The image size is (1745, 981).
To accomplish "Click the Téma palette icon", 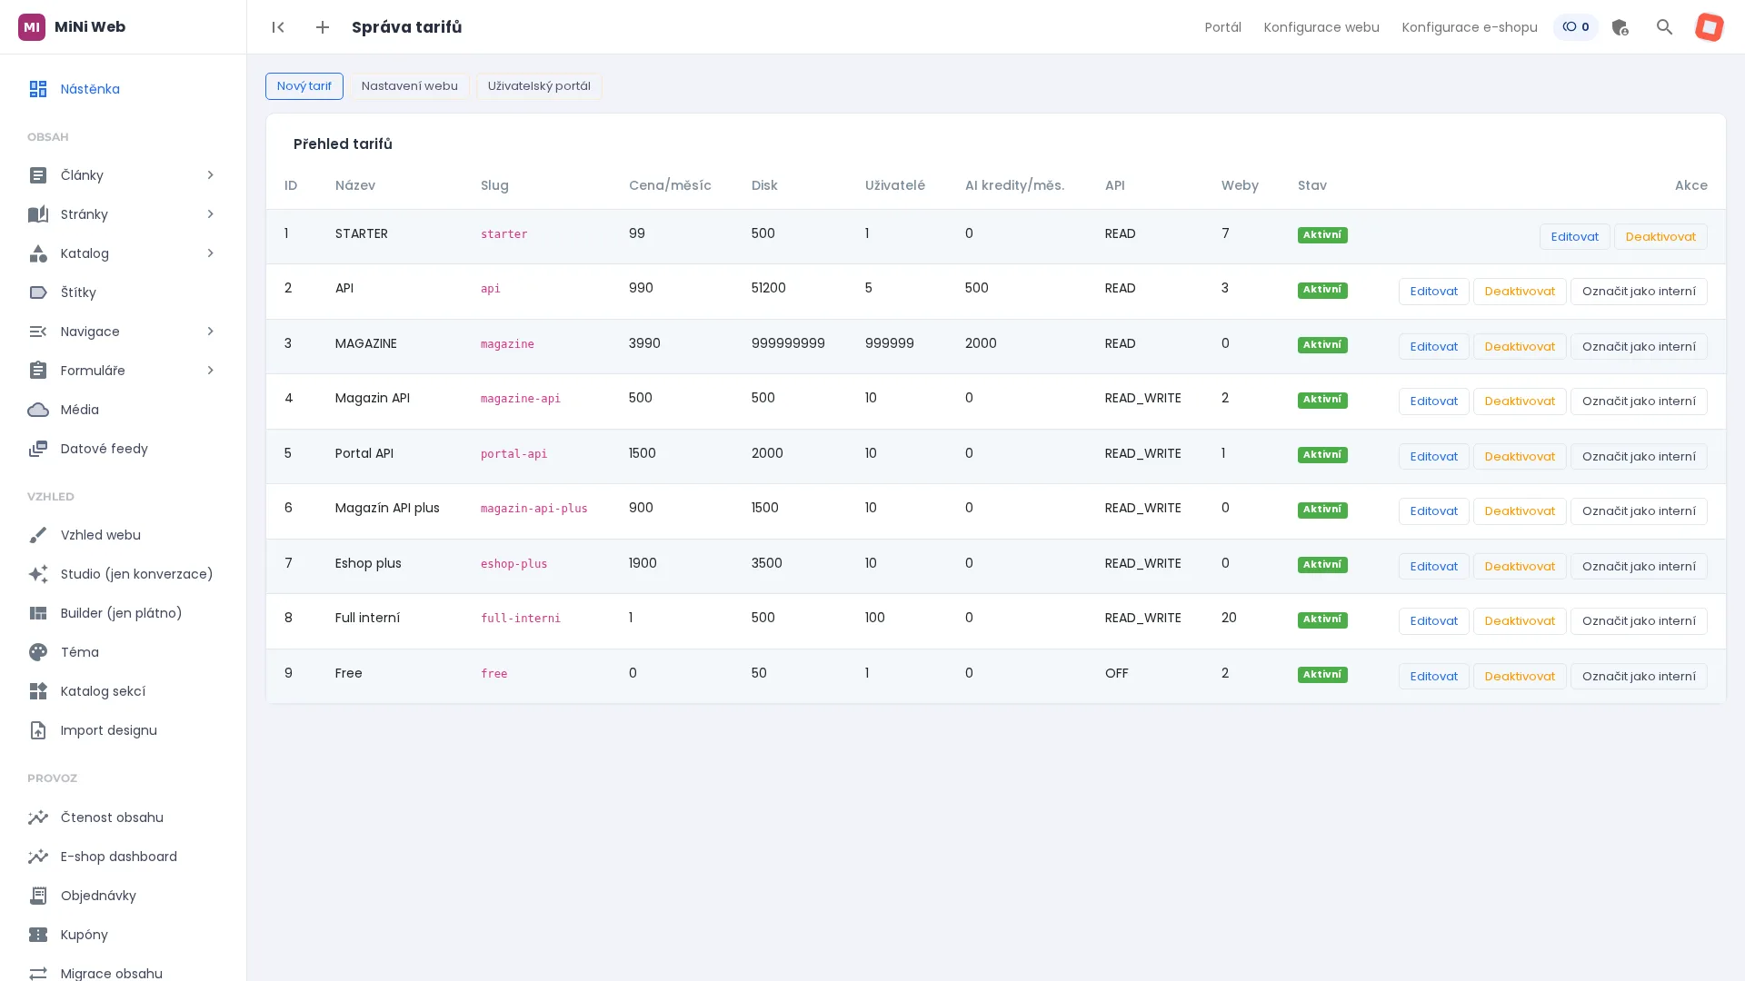I will pos(37,652).
